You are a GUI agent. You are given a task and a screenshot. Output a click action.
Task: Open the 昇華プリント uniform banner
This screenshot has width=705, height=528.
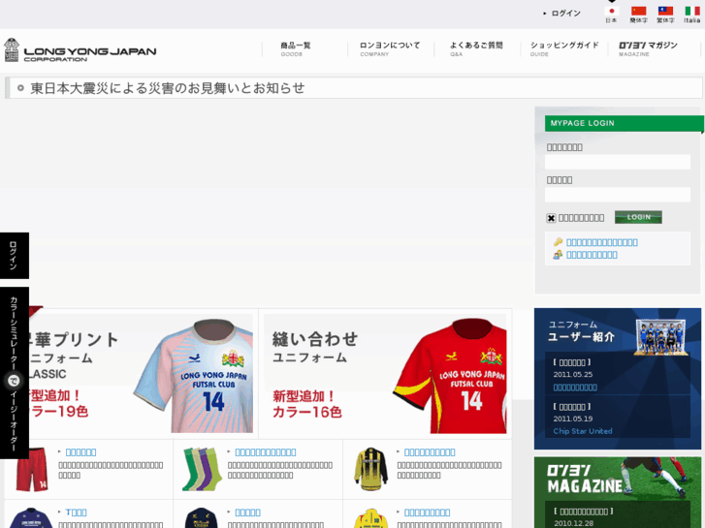(x=142, y=373)
